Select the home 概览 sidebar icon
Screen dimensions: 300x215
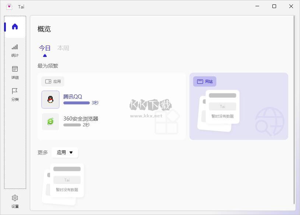click(x=15, y=26)
